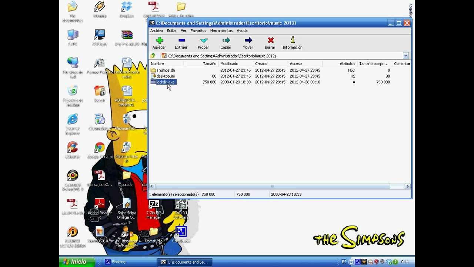Click the Probar test archive icon
The image size is (474, 267).
204,40
